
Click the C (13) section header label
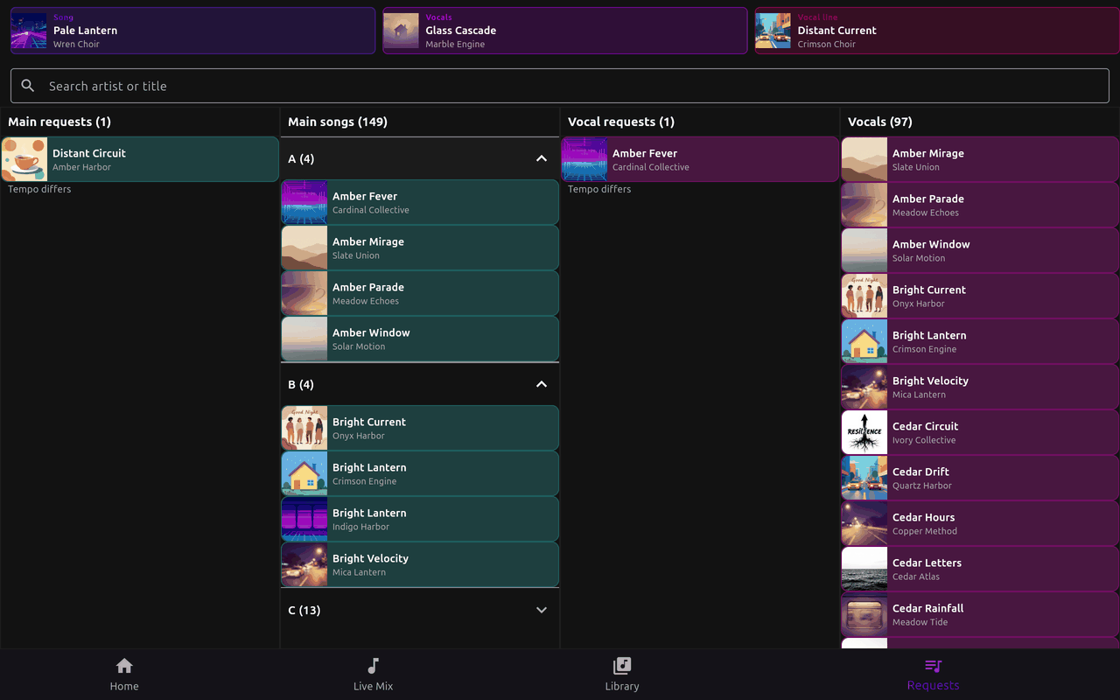pyautogui.click(x=304, y=610)
